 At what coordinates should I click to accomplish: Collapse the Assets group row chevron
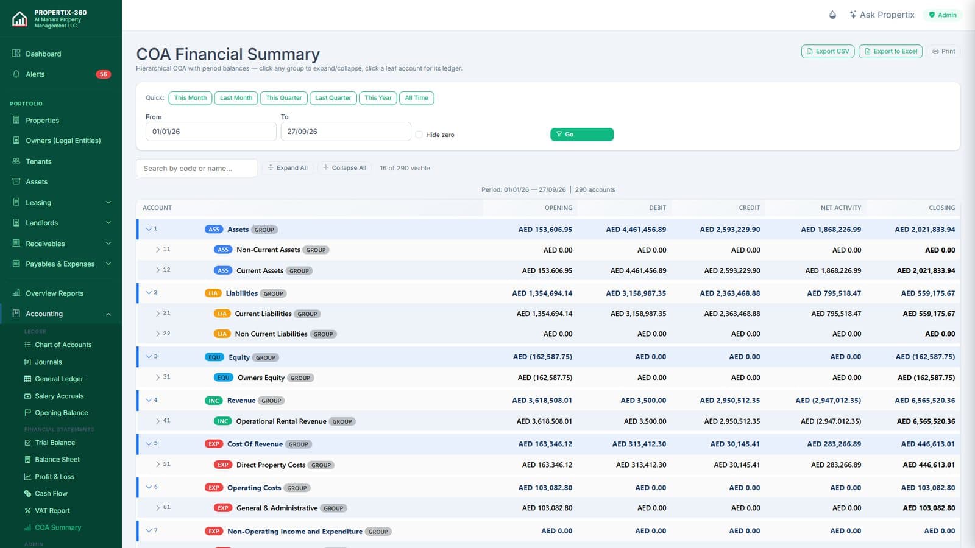pyautogui.click(x=149, y=229)
